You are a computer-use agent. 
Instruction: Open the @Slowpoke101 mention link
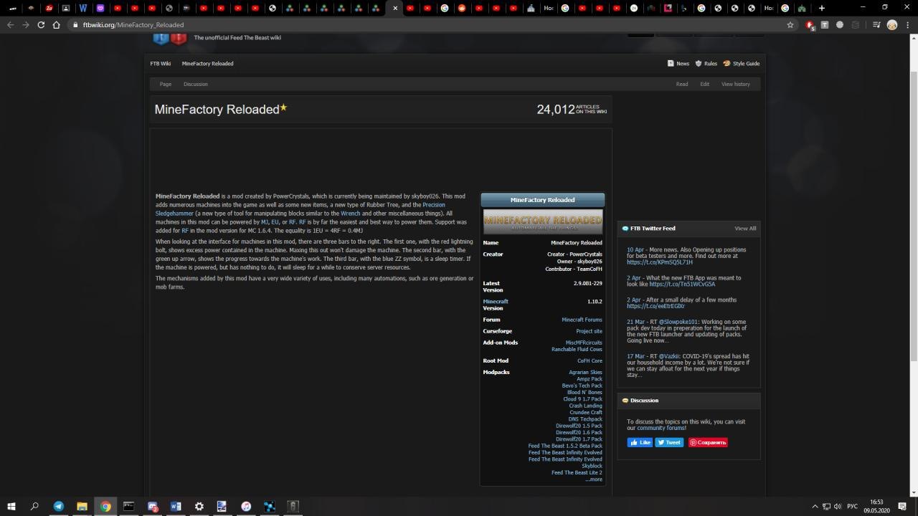pyautogui.click(x=678, y=322)
